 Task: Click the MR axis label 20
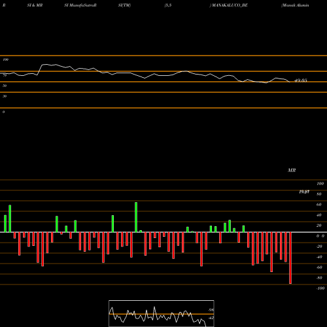click(x=319, y=226)
